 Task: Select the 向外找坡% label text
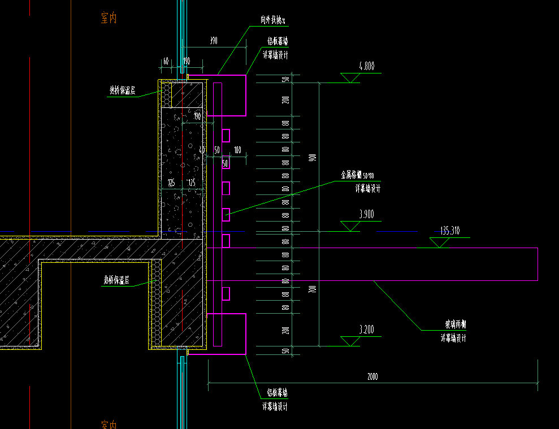273,20
